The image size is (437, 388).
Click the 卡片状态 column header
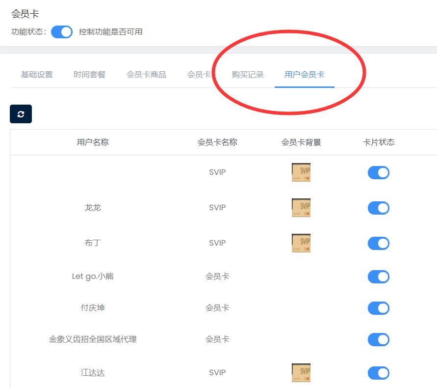pos(379,142)
